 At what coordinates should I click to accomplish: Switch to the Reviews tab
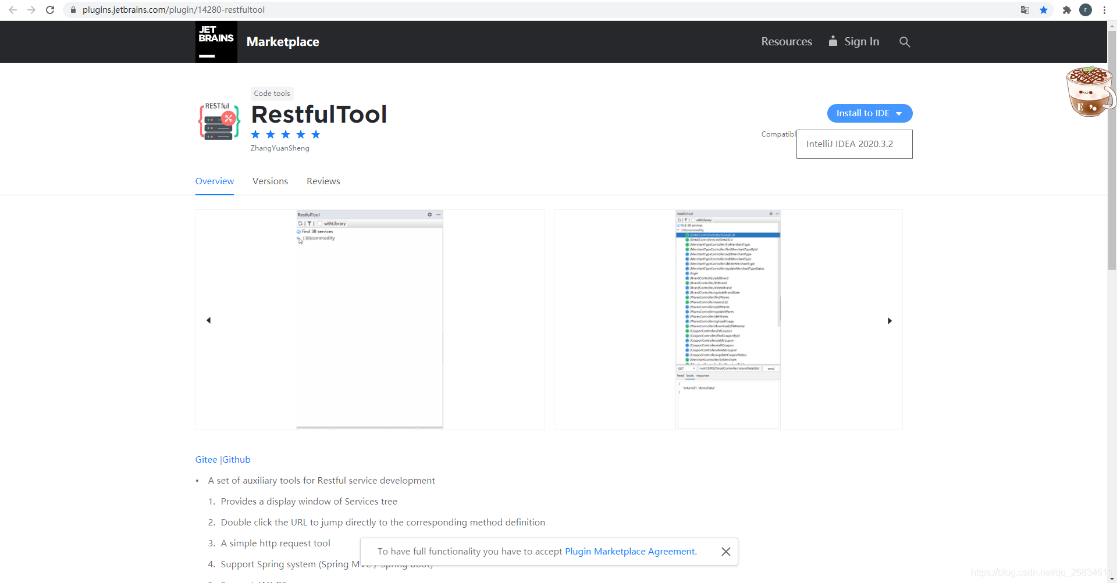pyautogui.click(x=323, y=181)
